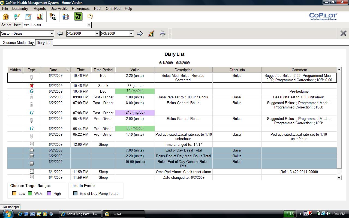Image resolution: width=349 pixels, height=218 pixels.
Task: Open the 6/3/2009 end date dropdown
Action: point(131,34)
